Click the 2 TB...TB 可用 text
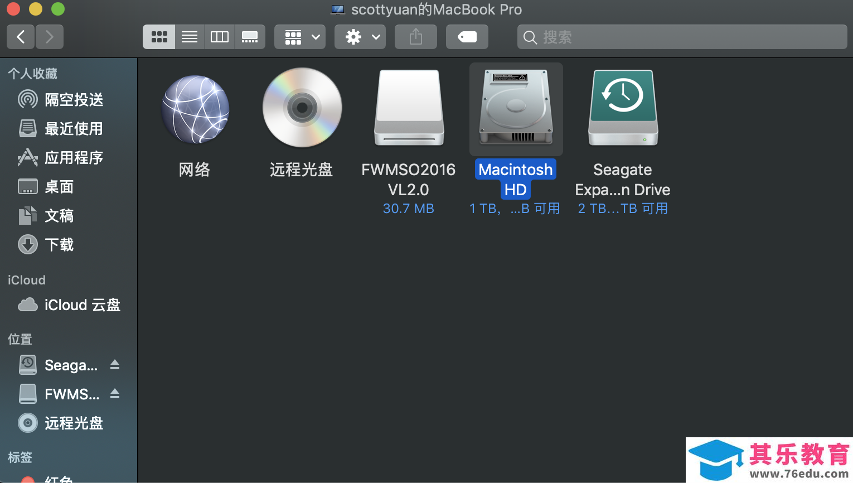The height and width of the screenshot is (483, 853). [x=623, y=209]
